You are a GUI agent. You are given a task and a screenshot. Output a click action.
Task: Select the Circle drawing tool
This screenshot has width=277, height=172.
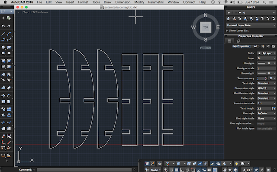[x=3, y=47]
